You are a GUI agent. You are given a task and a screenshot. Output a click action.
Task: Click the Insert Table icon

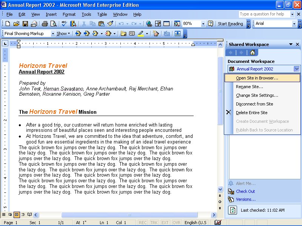[x=166, y=24]
